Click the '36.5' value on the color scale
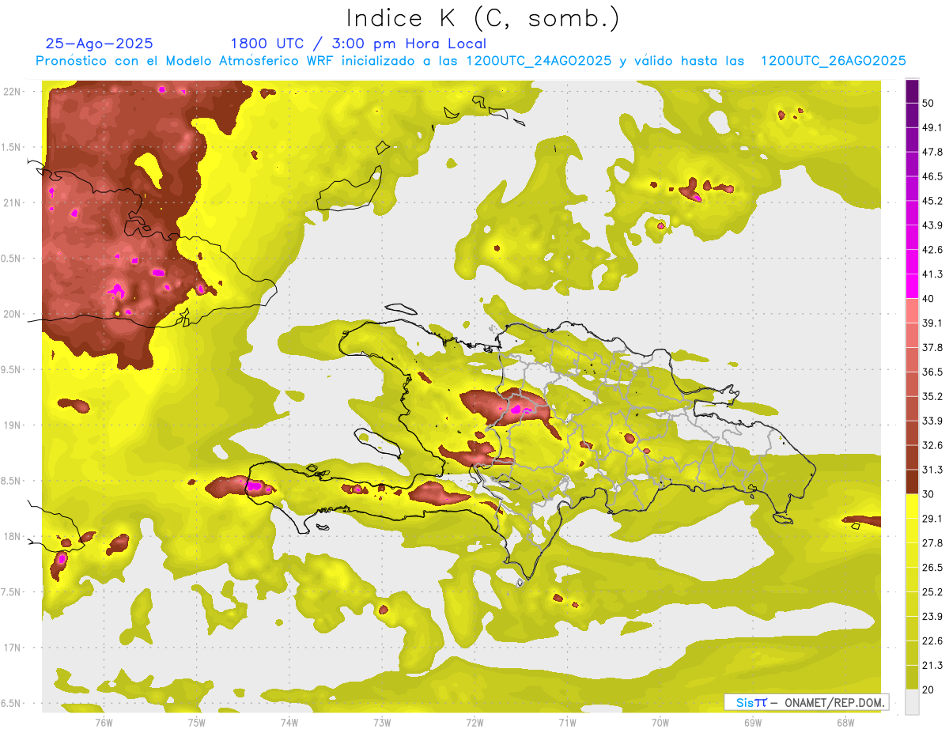 [x=932, y=372]
